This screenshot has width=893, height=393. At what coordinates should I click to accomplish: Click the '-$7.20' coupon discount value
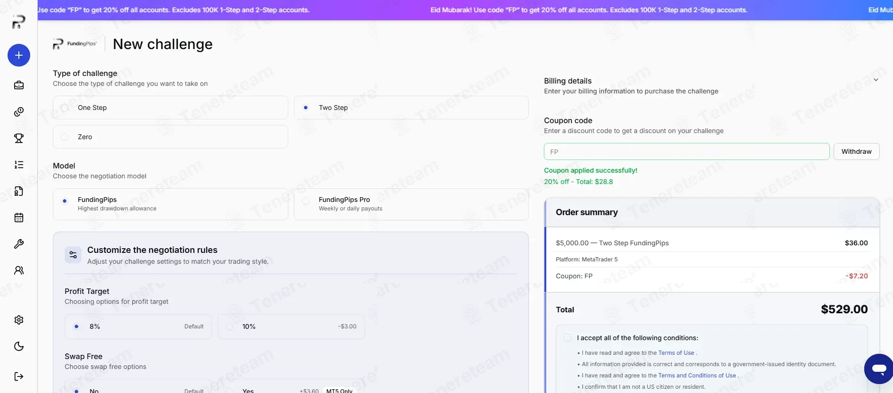pyautogui.click(x=857, y=276)
